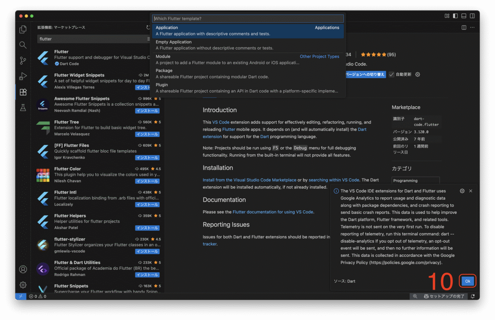Toggle the auto-update (自動更新) checkbox
The width and height of the screenshot is (495, 320).
click(392, 74)
